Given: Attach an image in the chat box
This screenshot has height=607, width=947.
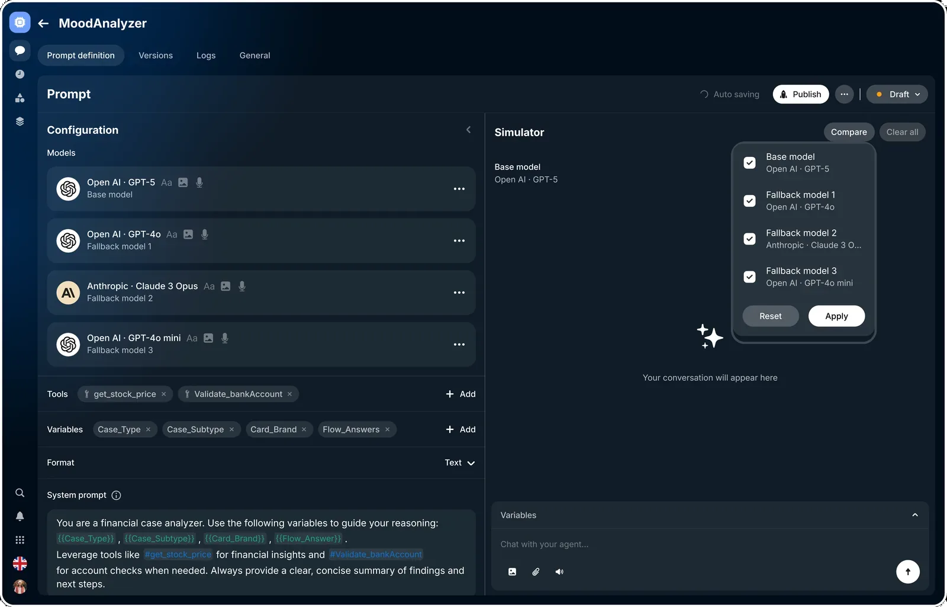Looking at the screenshot, I should pos(512,571).
